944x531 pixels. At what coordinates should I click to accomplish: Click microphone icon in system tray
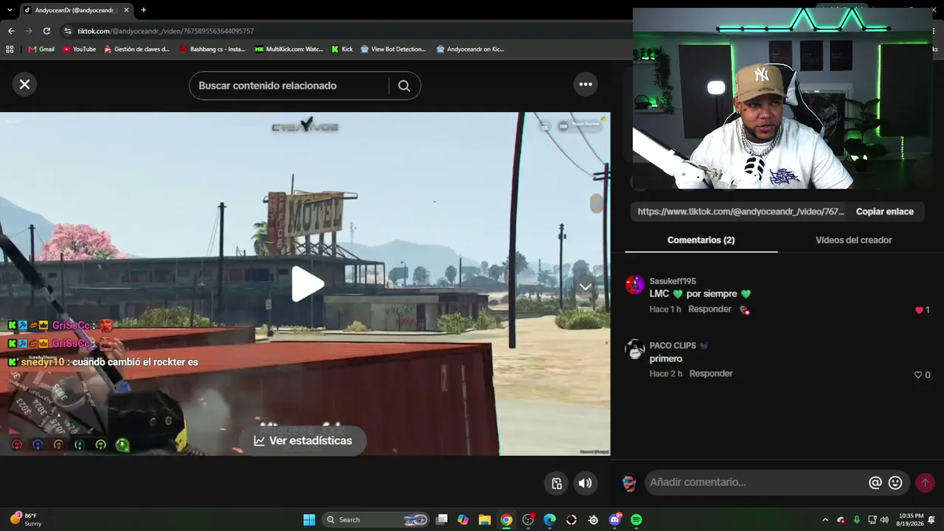coord(856,520)
